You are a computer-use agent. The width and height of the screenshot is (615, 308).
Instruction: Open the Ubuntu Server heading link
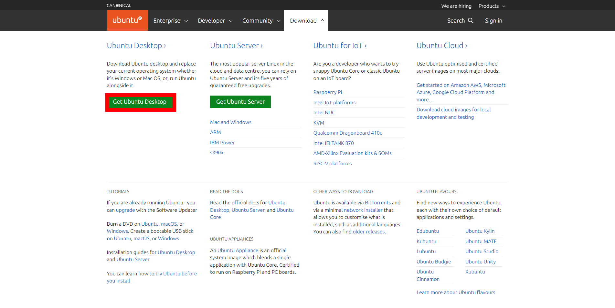[236, 46]
